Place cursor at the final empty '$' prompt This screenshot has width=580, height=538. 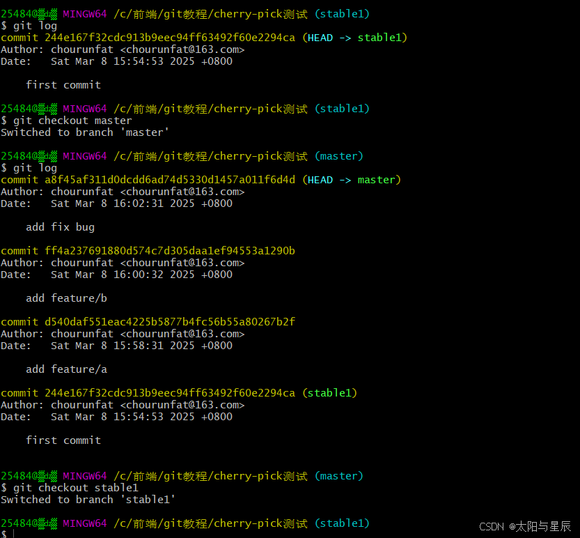pos(13,534)
